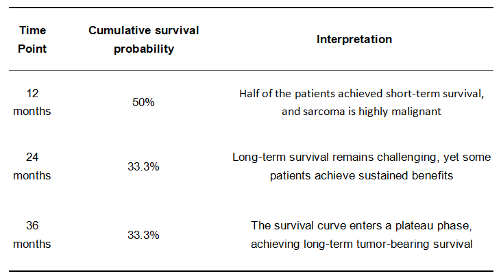Click 'The survival curve enters a plateau phase' text

pyautogui.click(x=361, y=226)
